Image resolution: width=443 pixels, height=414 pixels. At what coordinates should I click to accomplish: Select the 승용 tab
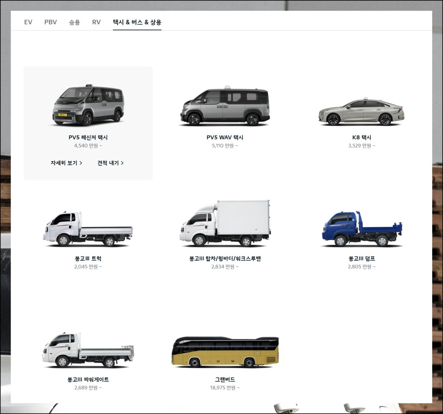74,22
